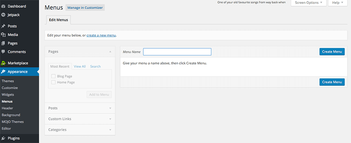
Task: Click the Pages panel header
Action: (80, 51)
